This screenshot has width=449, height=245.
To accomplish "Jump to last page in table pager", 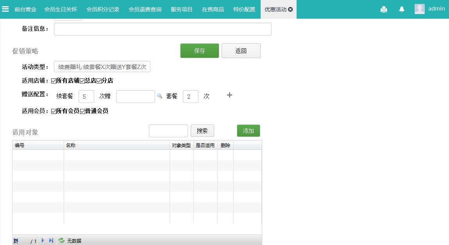I will click(51, 241).
